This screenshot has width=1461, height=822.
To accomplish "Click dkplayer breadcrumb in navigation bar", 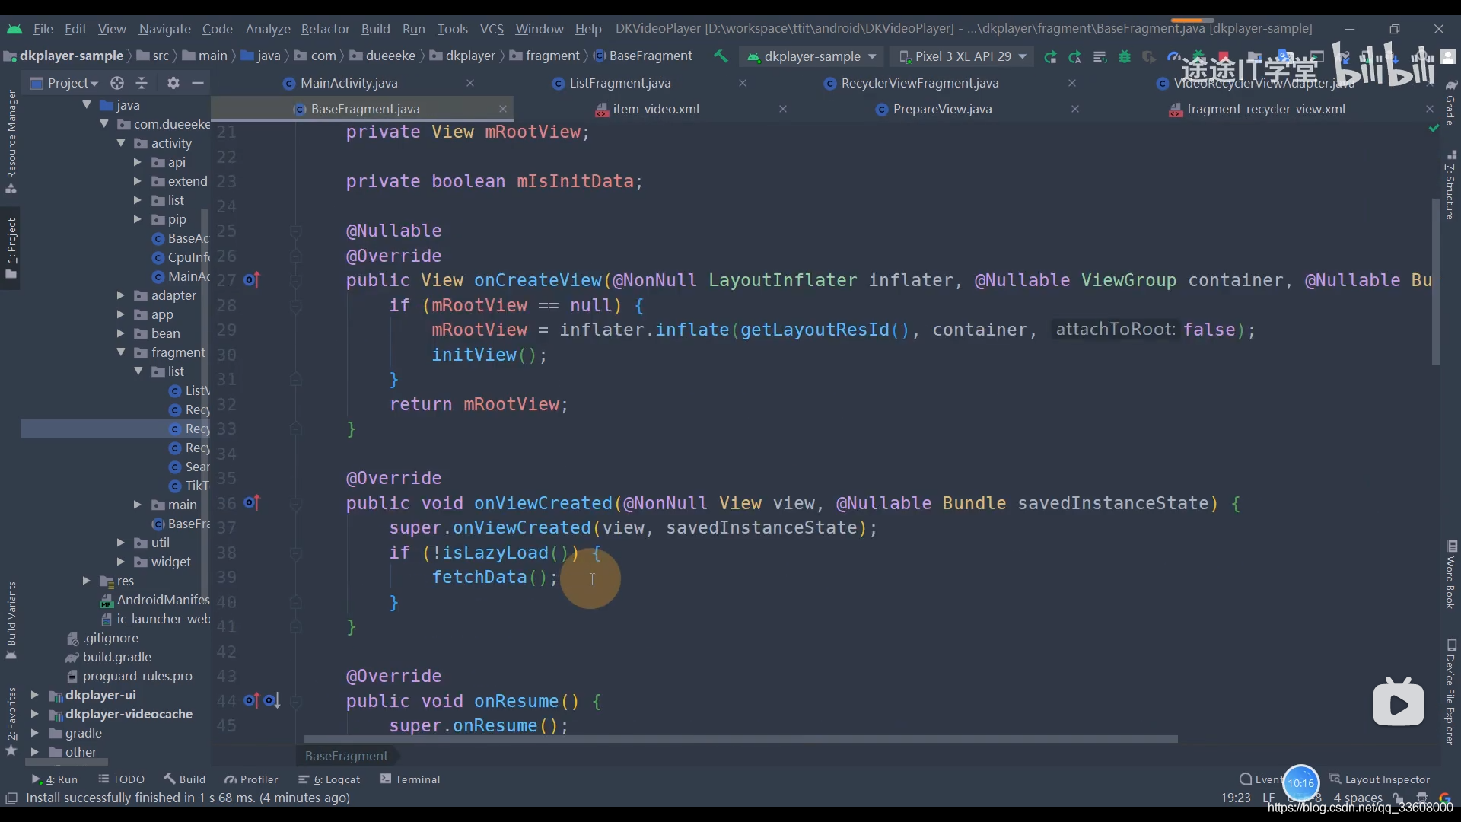I will tap(463, 56).
